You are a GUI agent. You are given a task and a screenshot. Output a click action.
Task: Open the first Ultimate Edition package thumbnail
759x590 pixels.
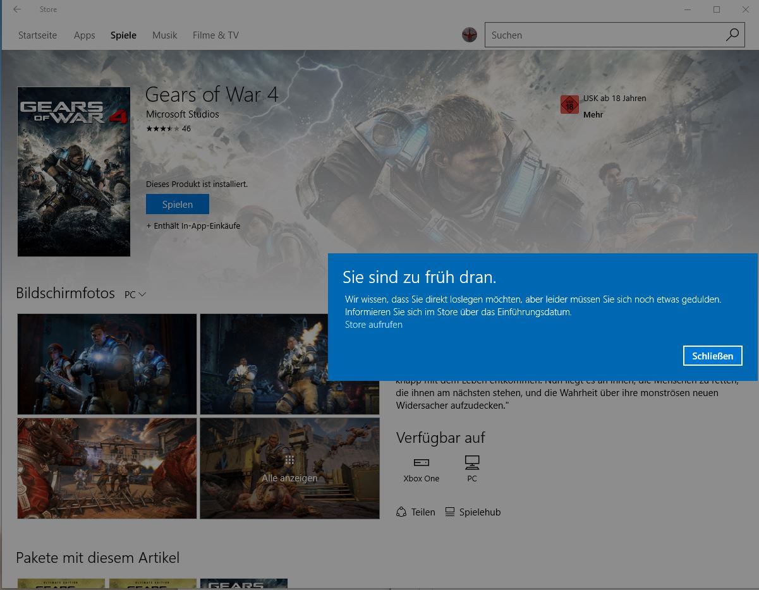[x=61, y=584]
